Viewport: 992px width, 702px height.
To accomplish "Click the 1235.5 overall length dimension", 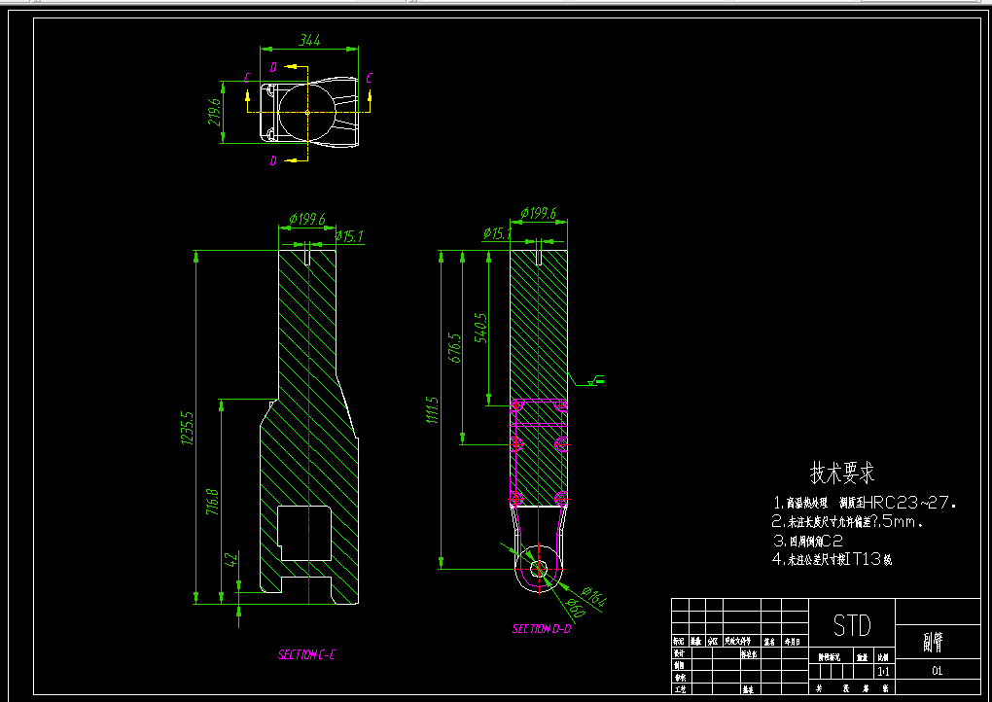I will coord(188,428).
